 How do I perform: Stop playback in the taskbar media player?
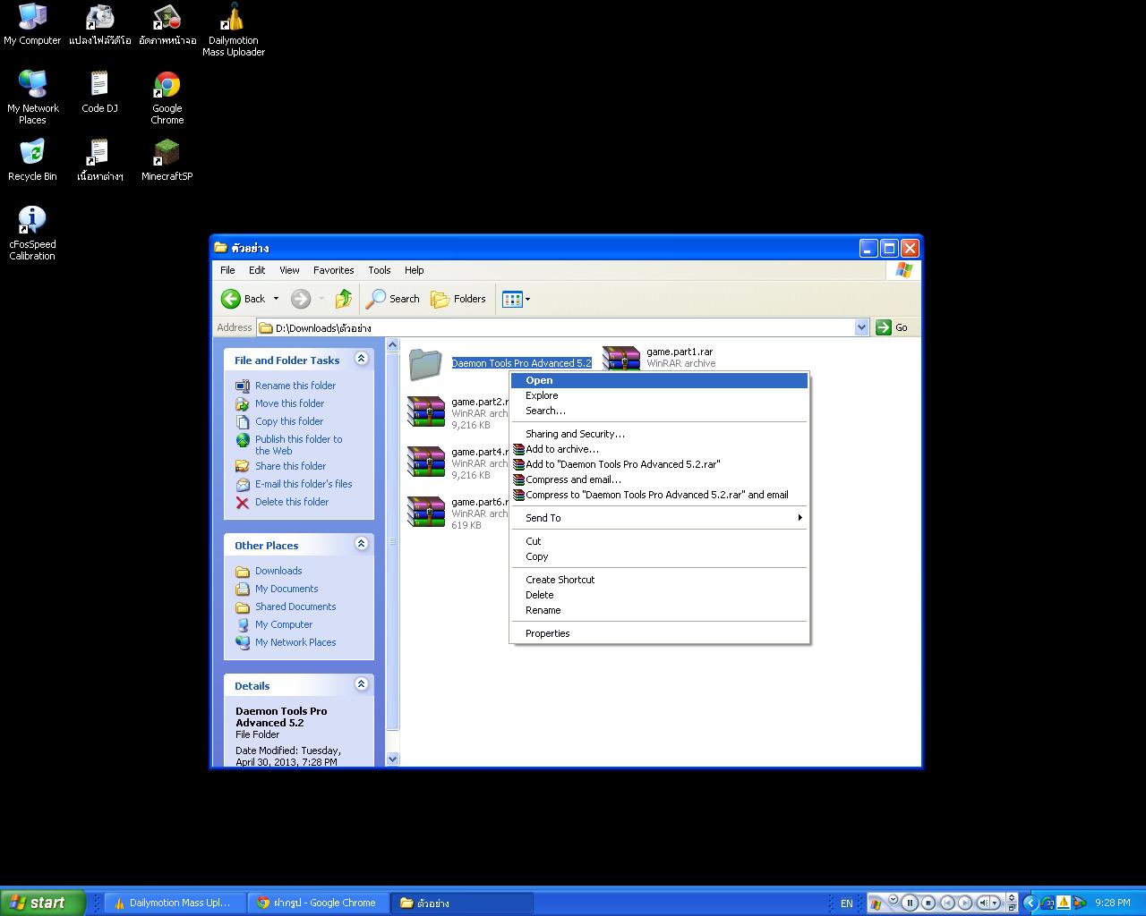[928, 903]
